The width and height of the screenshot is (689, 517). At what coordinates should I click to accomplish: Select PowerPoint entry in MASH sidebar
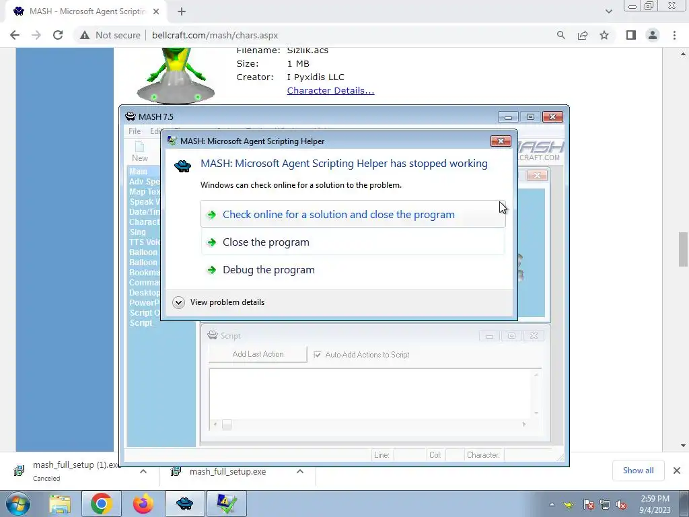(145, 303)
